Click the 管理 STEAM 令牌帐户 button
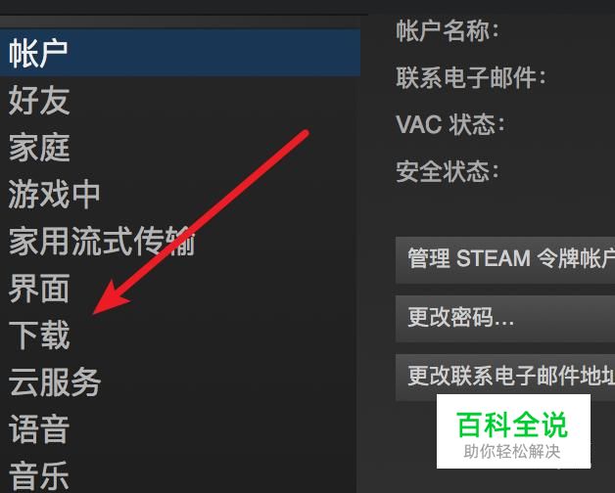 [505, 260]
